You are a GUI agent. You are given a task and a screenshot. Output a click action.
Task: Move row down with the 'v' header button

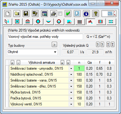tap(68, 63)
